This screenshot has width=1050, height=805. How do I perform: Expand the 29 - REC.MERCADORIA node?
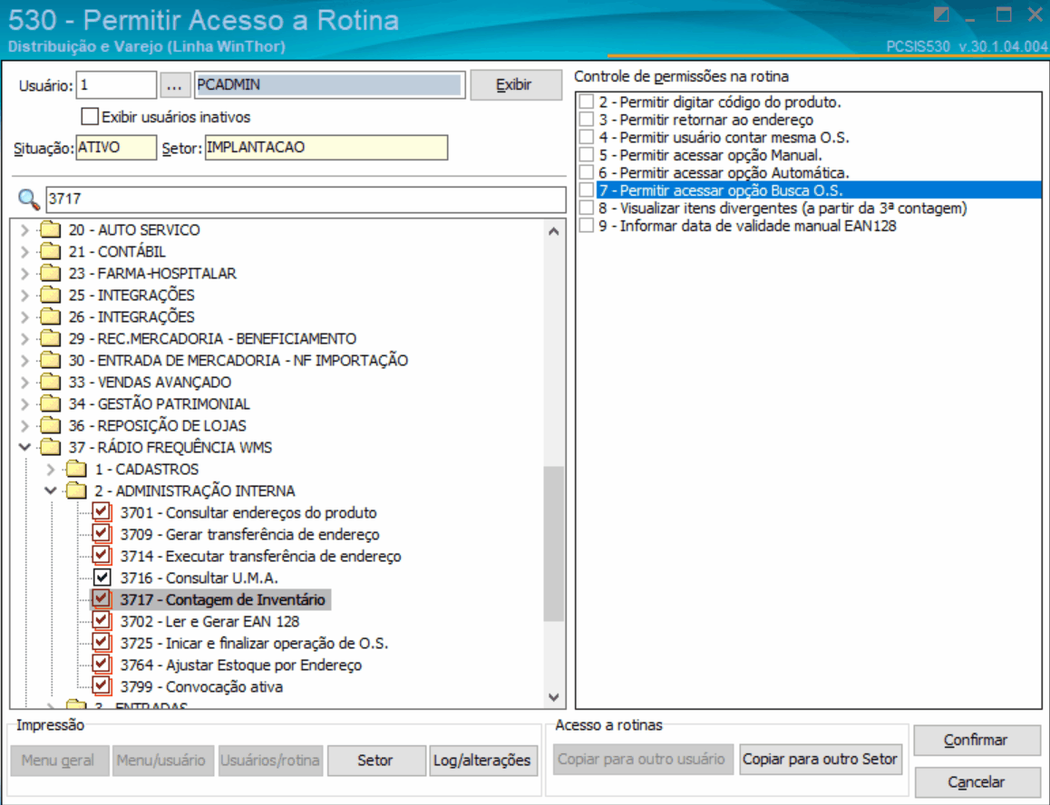(x=24, y=339)
